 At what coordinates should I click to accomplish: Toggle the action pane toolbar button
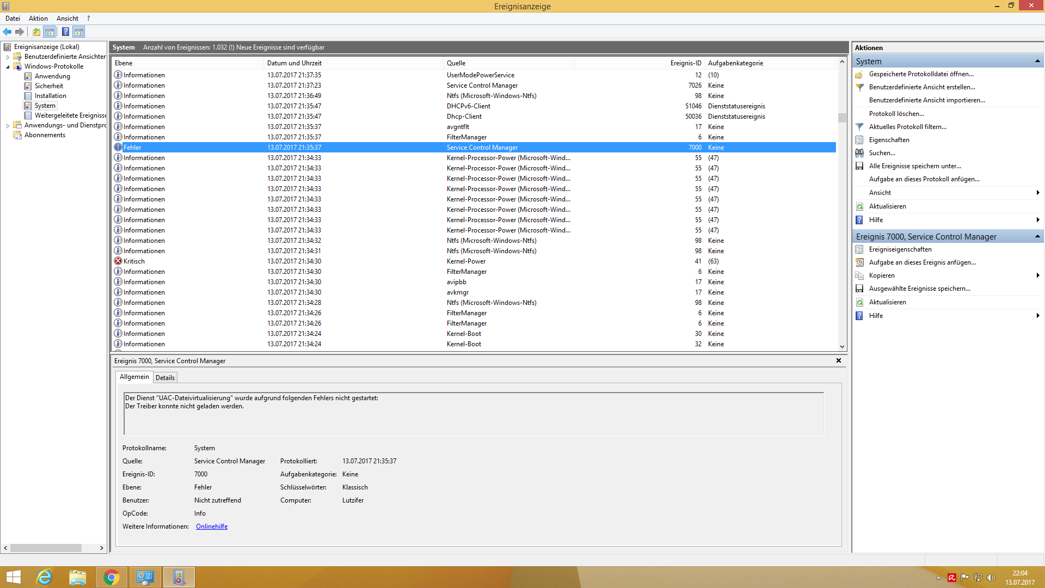click(79, 32)
